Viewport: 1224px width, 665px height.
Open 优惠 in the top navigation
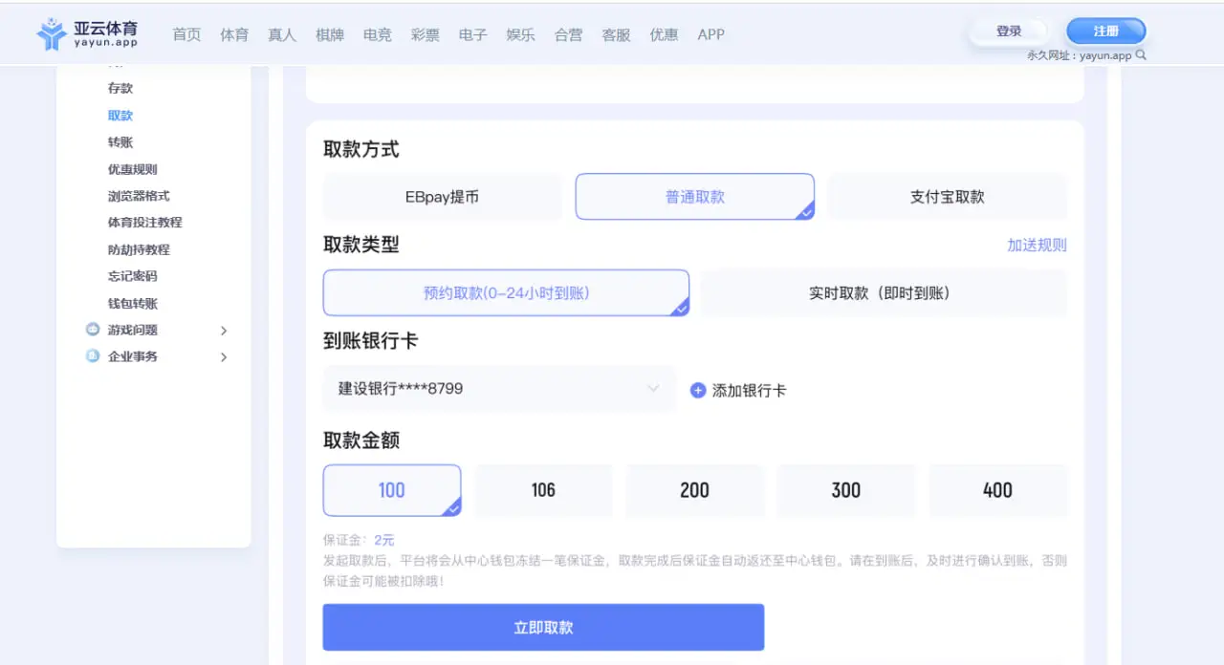click(665, 34)
